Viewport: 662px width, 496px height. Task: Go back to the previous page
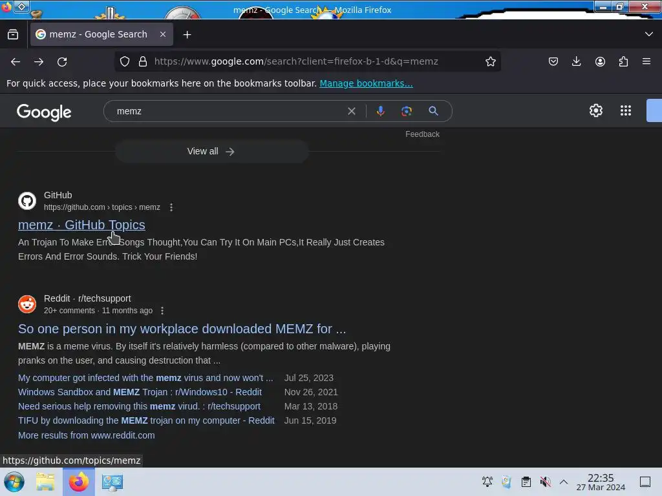click(x=16, y=61)
